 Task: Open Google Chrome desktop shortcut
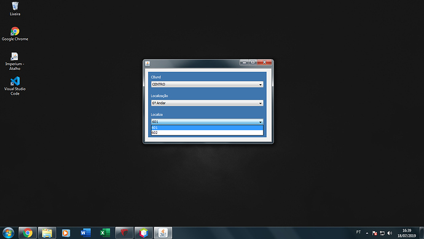[x=15, y=34]
